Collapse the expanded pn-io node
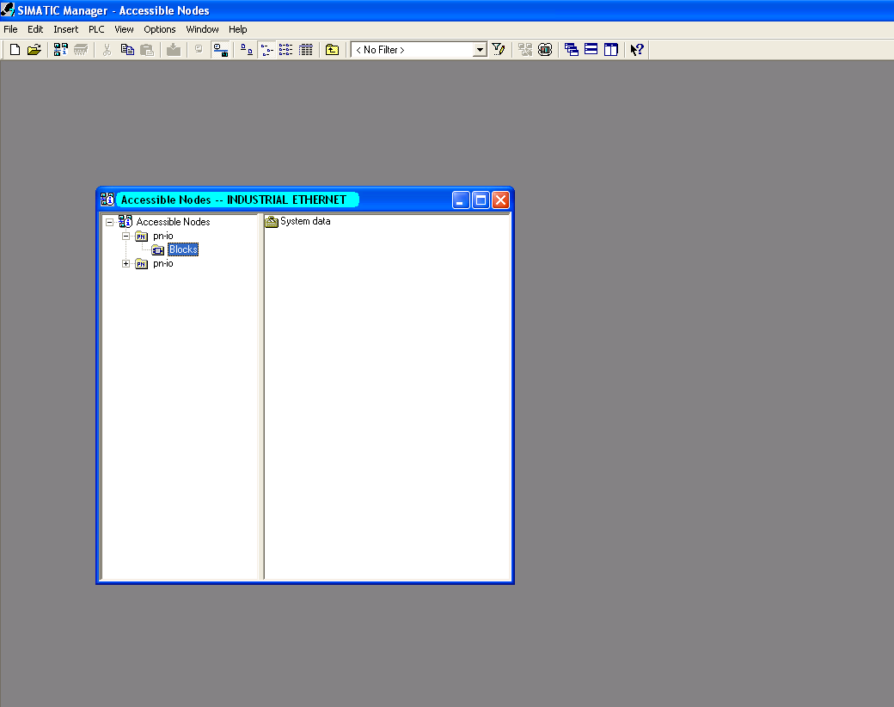This screenshot has width=894, height=707. (x=126, y=236)
